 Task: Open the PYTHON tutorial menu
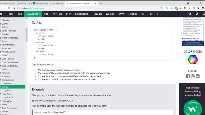[57, 14]
